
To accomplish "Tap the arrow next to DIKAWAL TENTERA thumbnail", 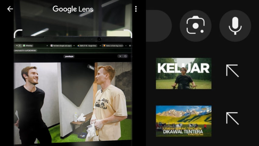I will [232, 118].
